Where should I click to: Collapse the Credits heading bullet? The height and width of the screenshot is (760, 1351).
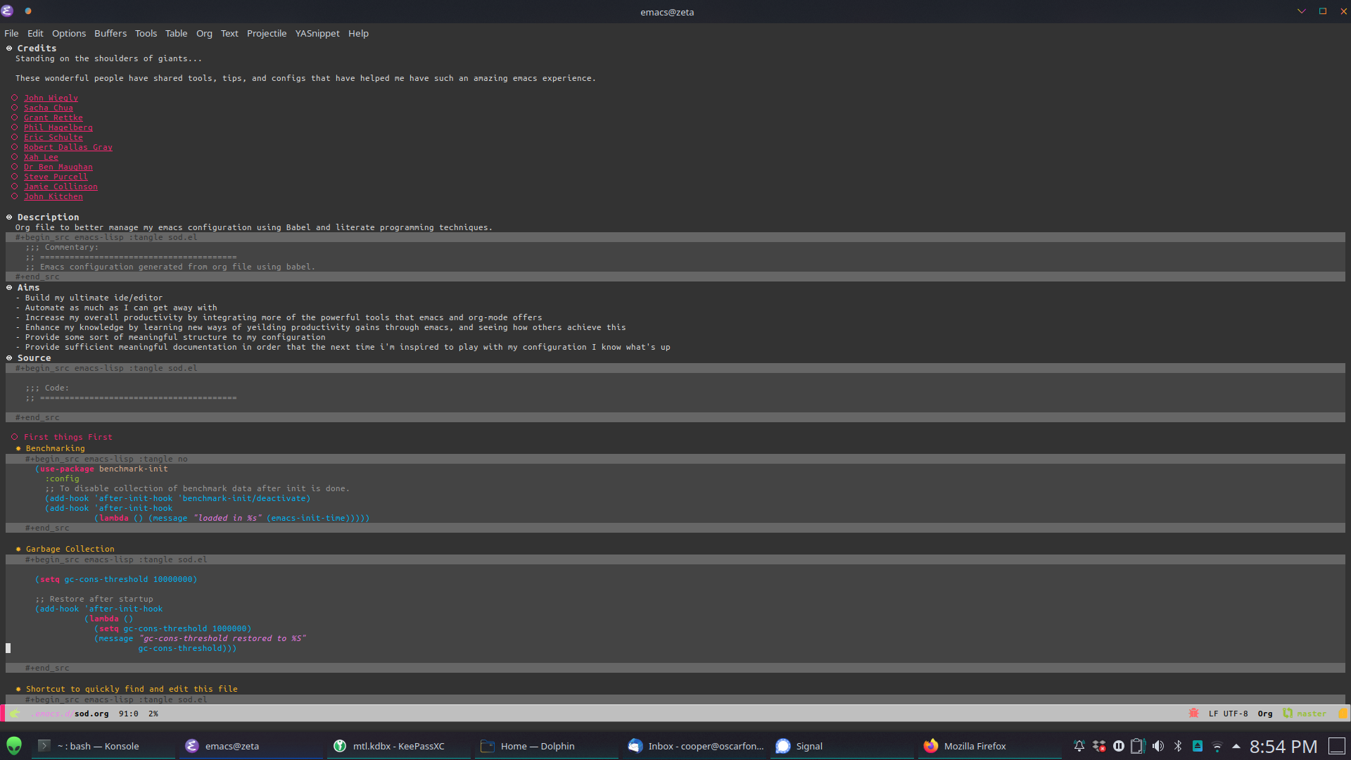point(9,49)
